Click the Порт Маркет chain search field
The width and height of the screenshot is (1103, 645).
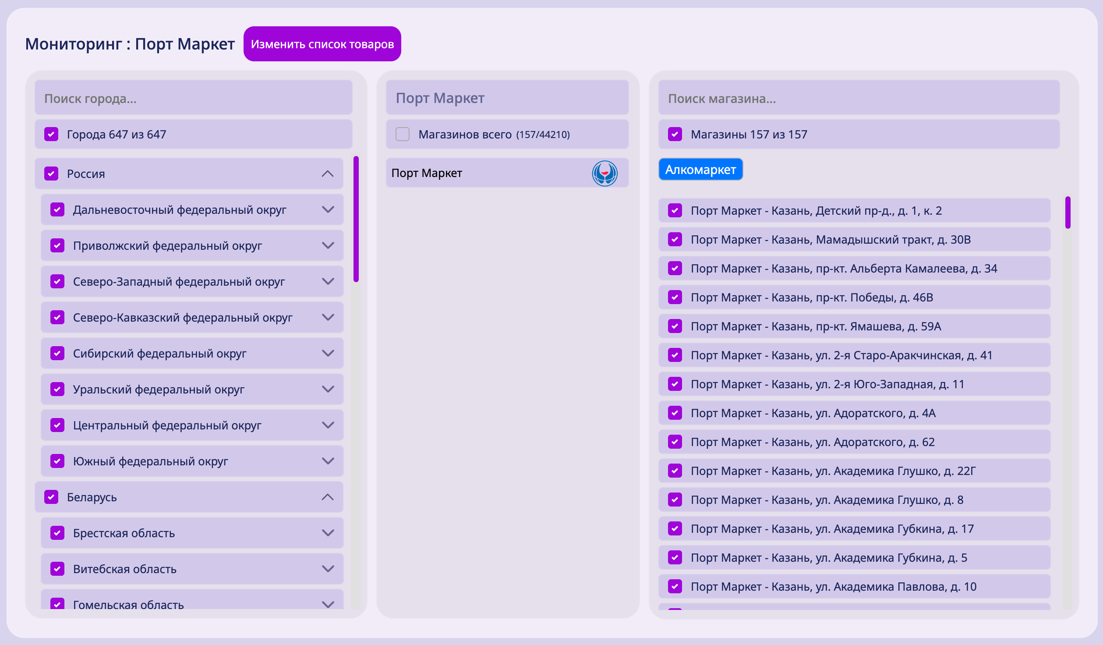[507, 98]
